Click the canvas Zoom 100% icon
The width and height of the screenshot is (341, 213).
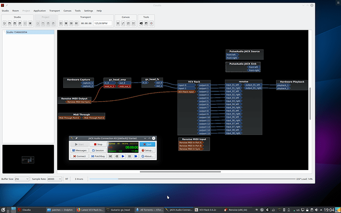coord(133,23)
